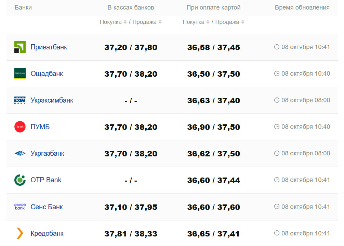Click the clock icon in Приватбанк row
The height and width of the screenshot is (246, 344).
tap(277, 47)
